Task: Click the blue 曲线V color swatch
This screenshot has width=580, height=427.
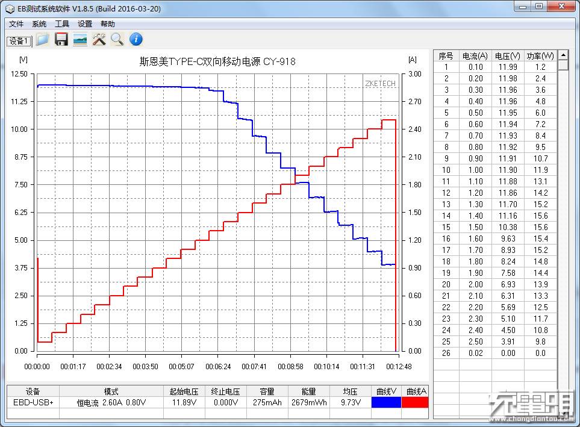Action: pyautogui.click(x=386, y=402)
